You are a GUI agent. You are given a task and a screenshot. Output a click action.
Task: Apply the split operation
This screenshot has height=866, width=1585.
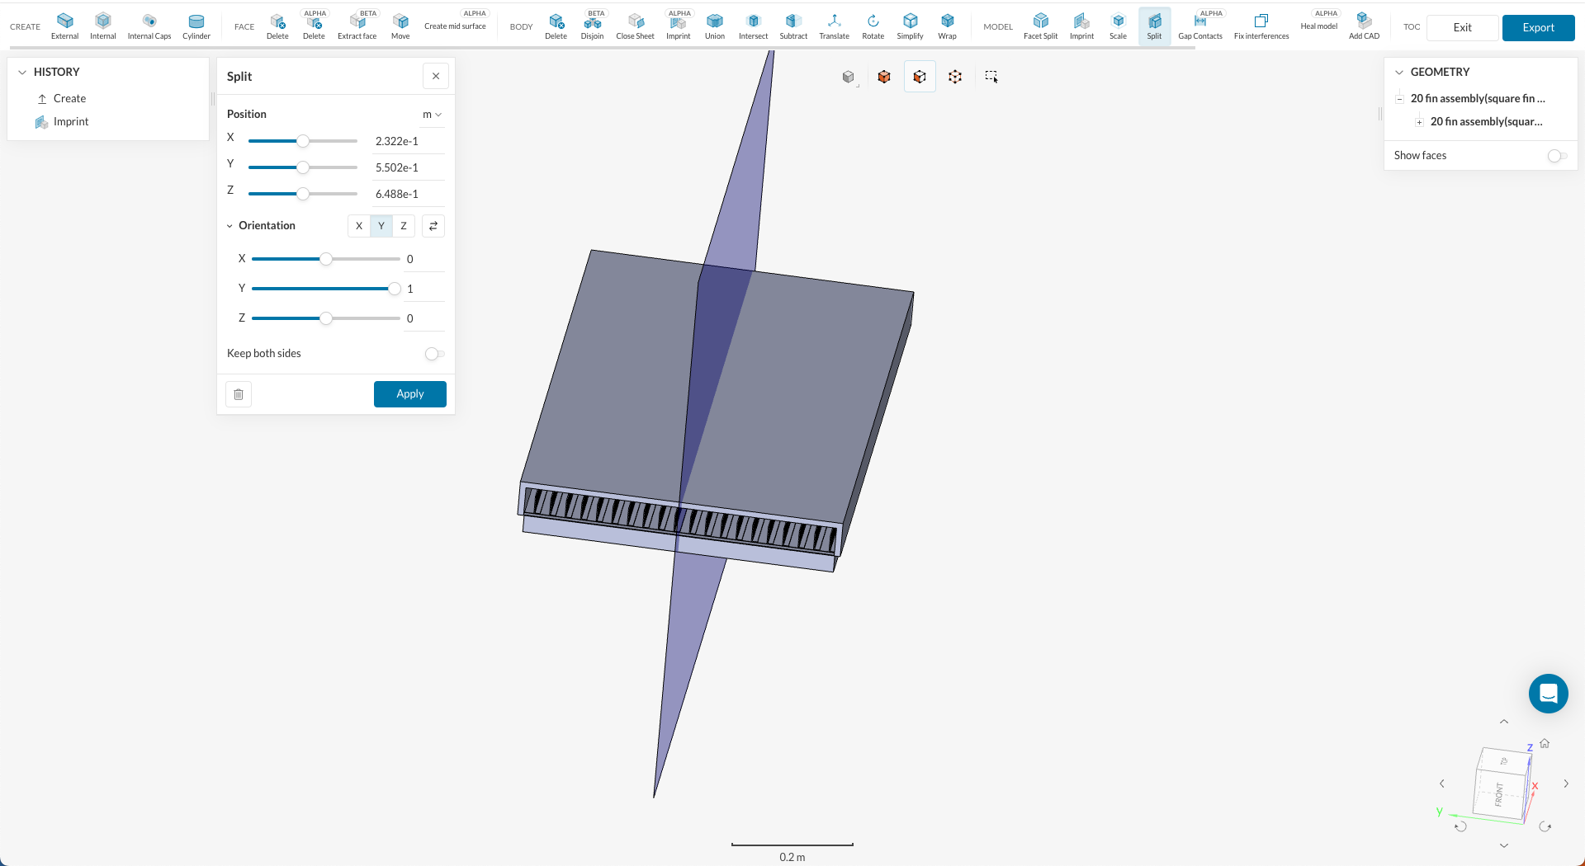409,393
